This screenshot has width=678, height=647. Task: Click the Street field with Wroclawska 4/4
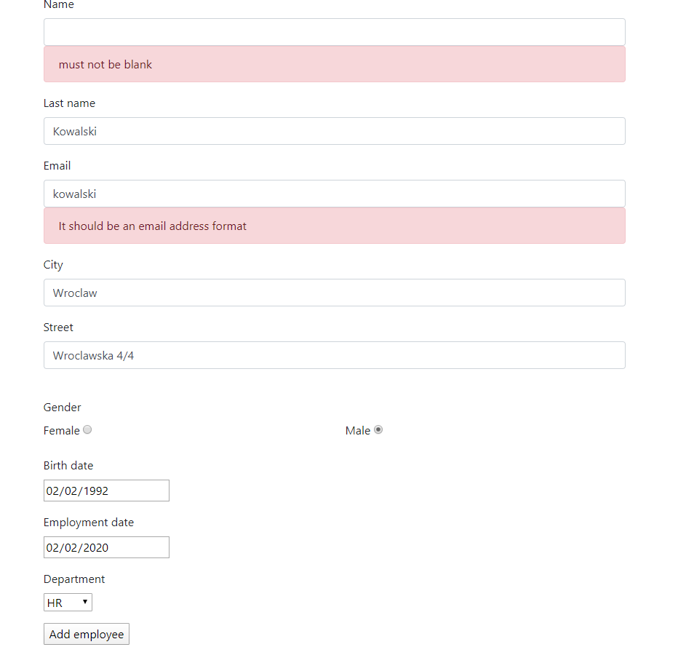coord(334,355)
